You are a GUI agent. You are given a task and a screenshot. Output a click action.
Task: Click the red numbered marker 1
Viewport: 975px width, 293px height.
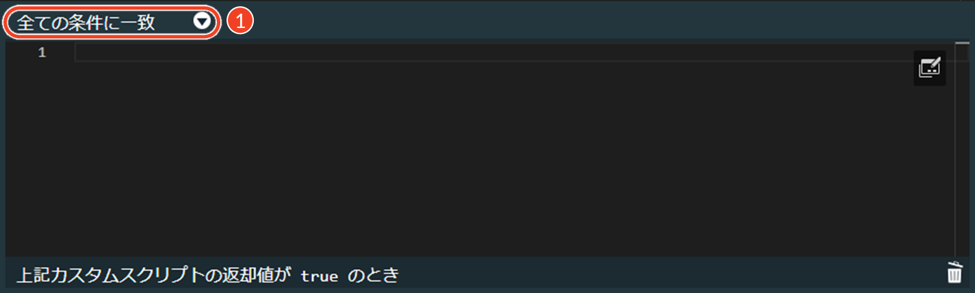[x=240, y=22]
